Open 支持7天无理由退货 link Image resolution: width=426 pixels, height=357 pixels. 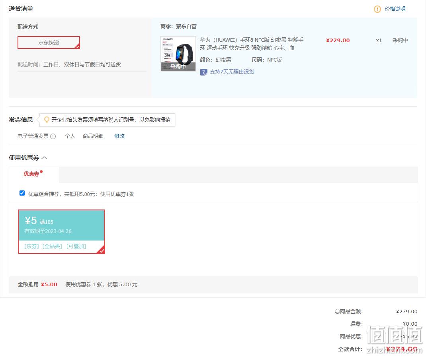[x=232, y=72]
